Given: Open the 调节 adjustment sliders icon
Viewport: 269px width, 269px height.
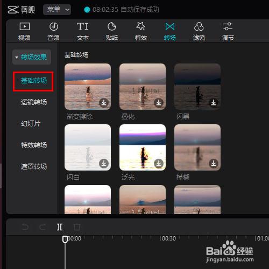Looking at the screenshot, I should click(228, 26).
